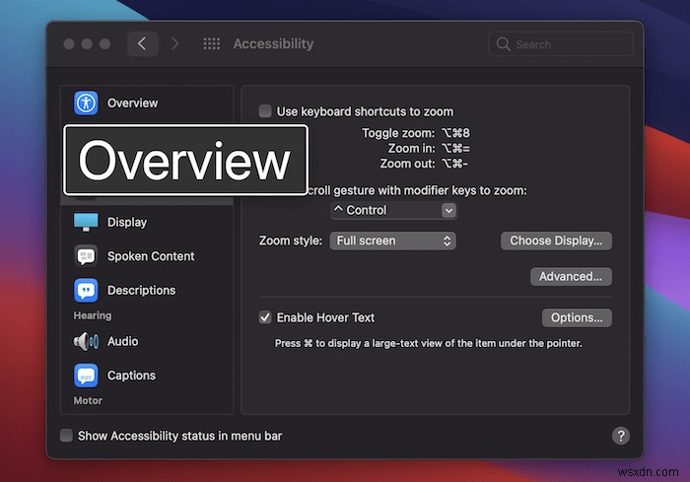Disable the Enable Hover Text checkbox
Image resolution: width=690 pixels, height=482 pixels.
click(x=265, y=317)
